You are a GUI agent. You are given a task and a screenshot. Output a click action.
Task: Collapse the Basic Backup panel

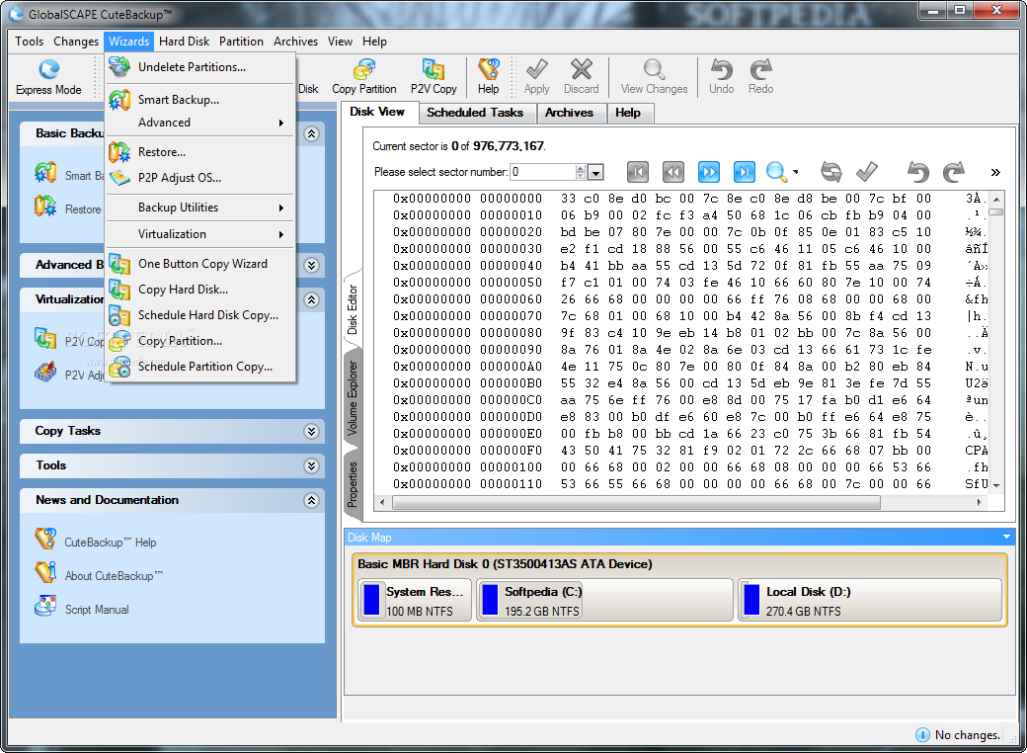(312, 133)
